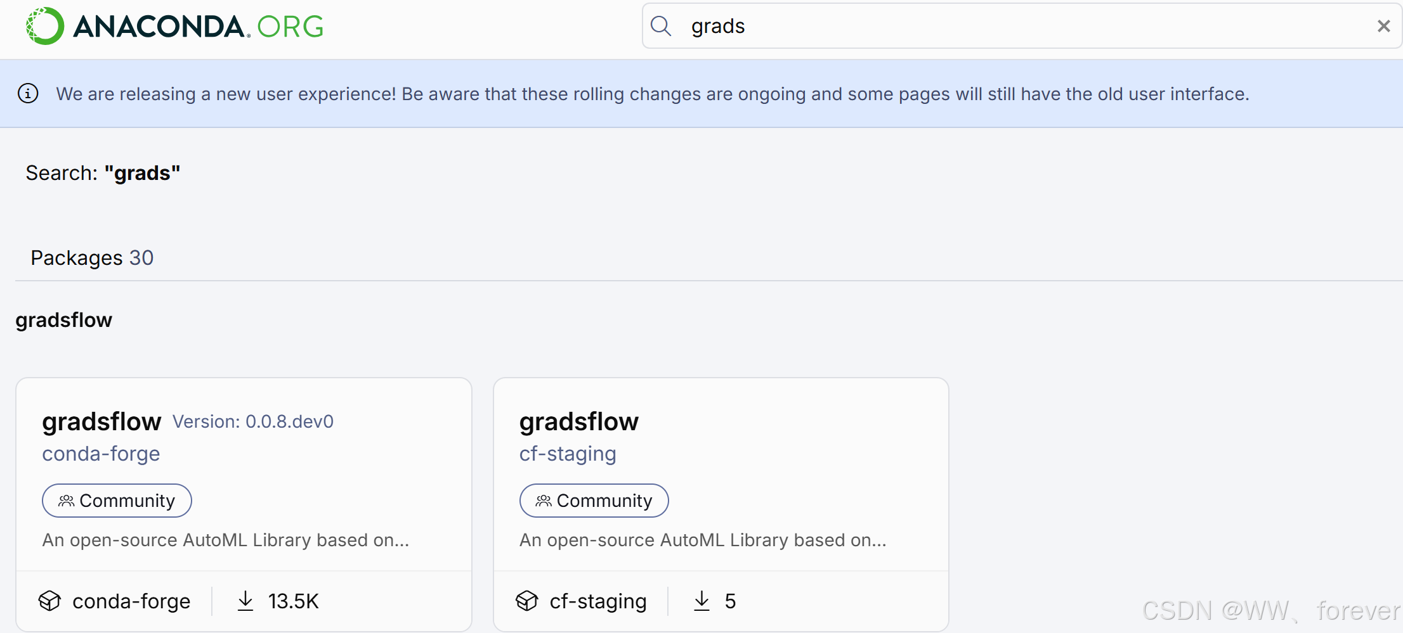Open the cf-staging channel link under gradsflow
Screen dimensions: 1403x633
pyautogui.click(x=568, y=454)
